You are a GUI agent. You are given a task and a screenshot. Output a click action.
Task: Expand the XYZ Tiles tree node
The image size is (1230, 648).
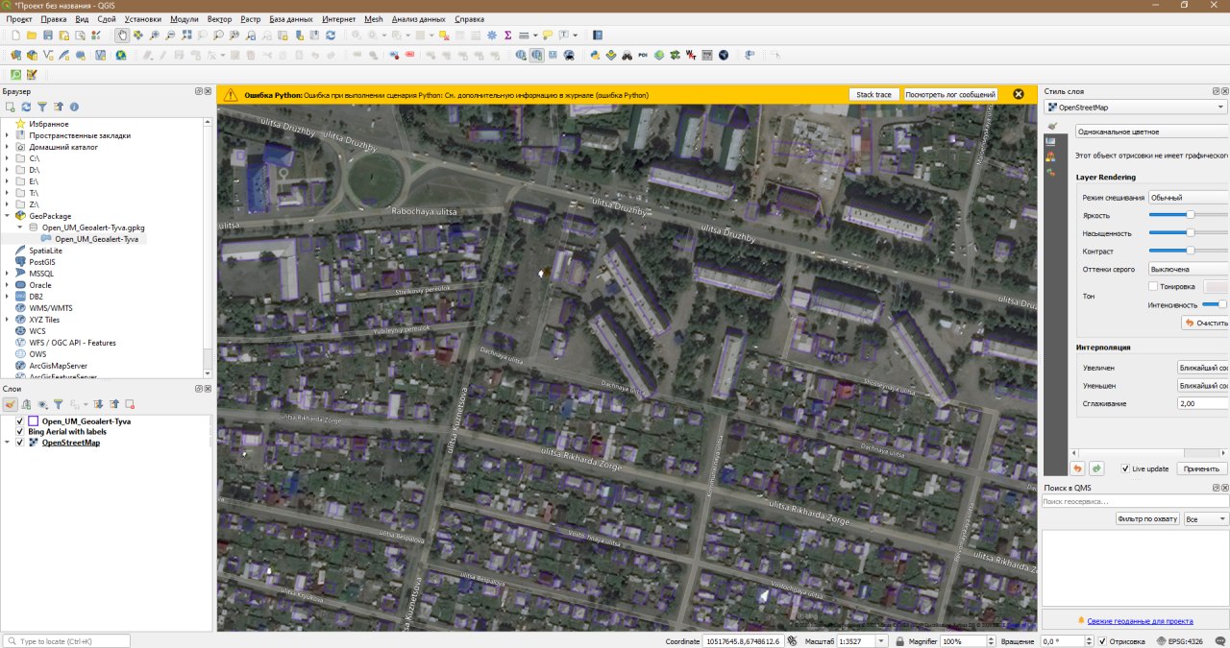[x=8, y=320]
